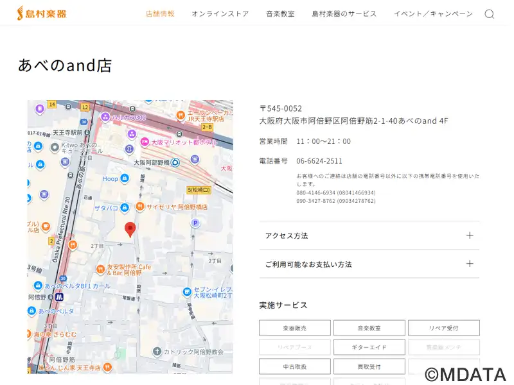
Task: Select the 大阪マリオット都ホテル hotel icon
Action: (x=145, y=142)
